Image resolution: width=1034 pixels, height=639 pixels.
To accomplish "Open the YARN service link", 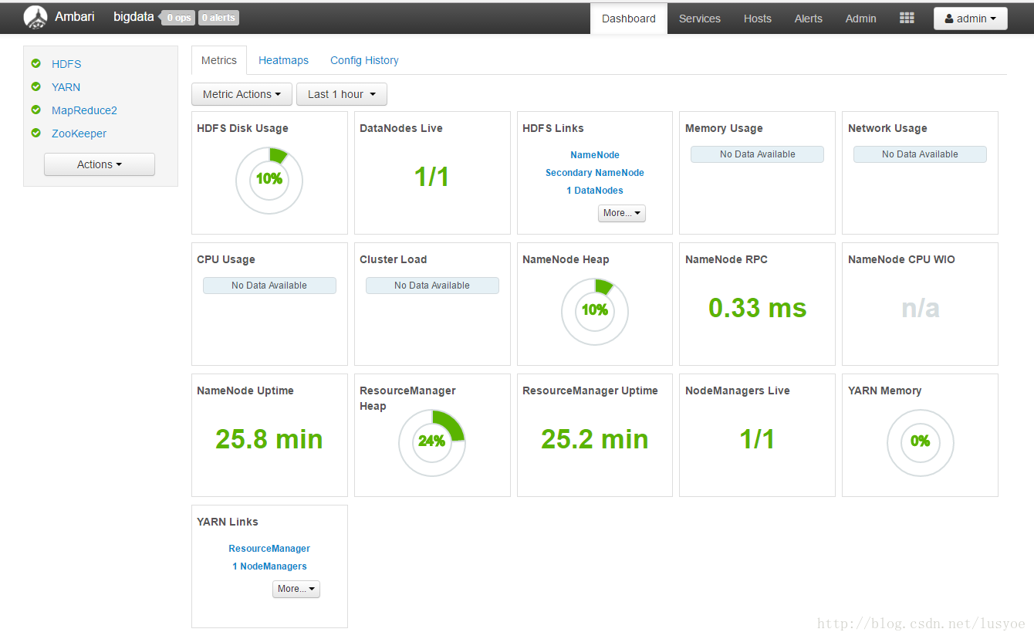I will 66,87.
